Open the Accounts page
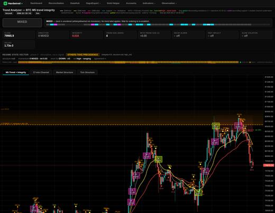This screenshot has height=213, width=275. click(131, 3)
